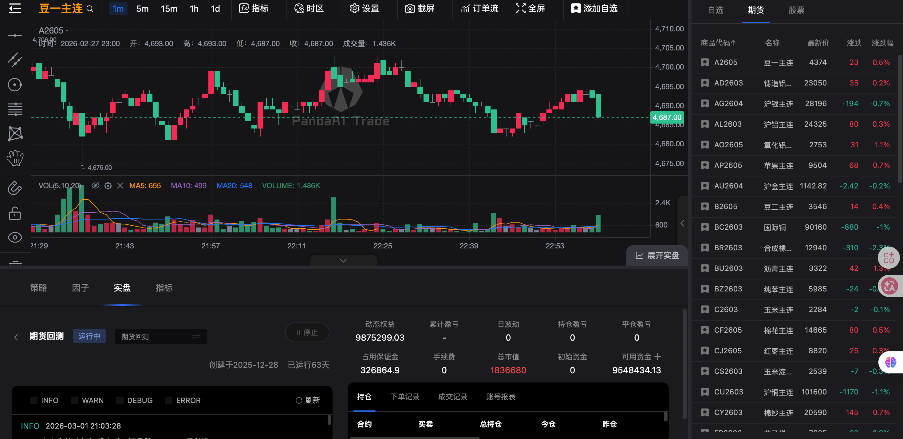903x439 pixels.
Task: Toggle favorite star for AG2604
Action: click(704, 104)
